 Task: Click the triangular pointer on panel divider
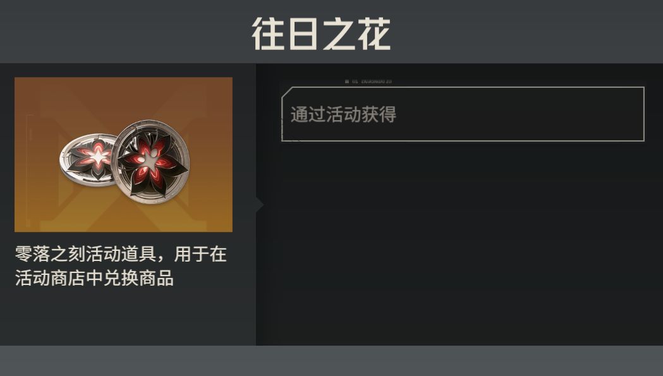click(x=260, y=205)
